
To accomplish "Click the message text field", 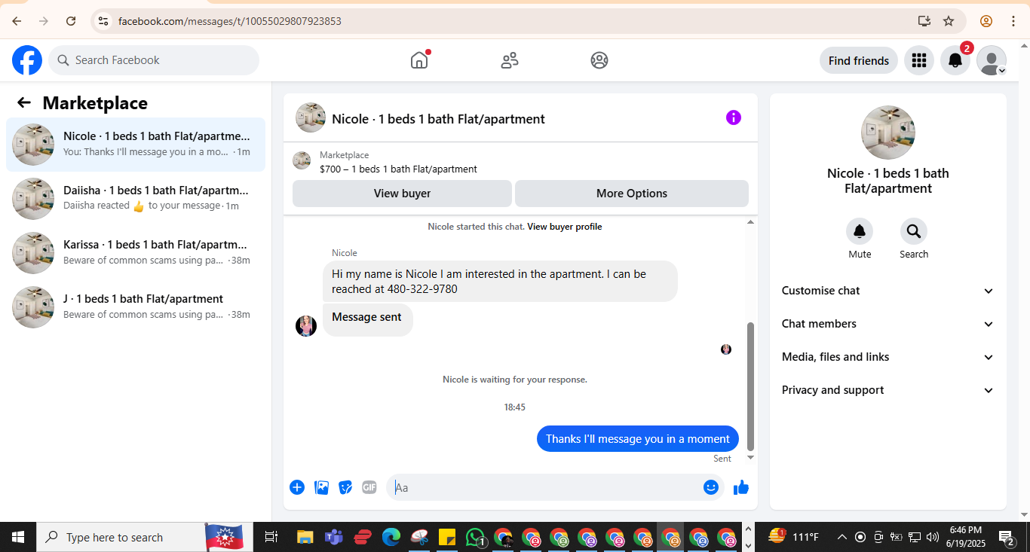I will (x=546, y=487).
